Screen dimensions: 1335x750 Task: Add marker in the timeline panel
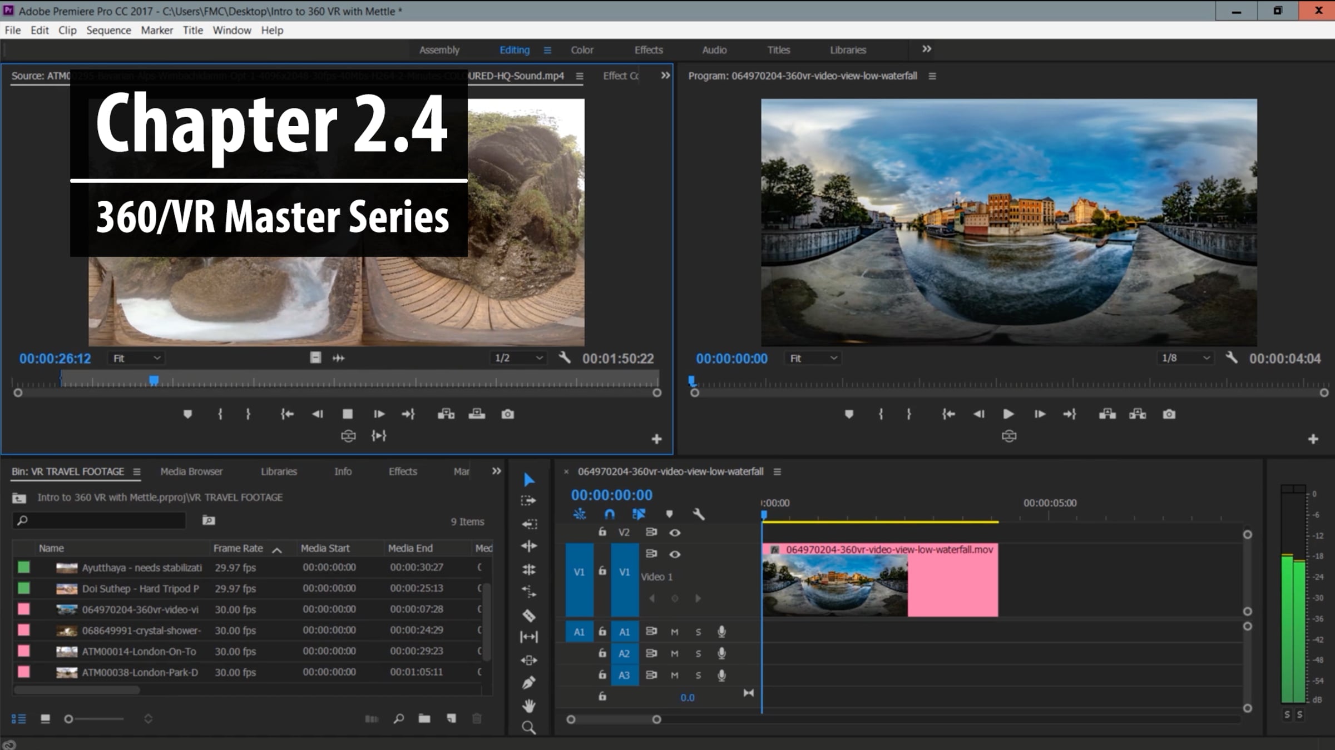tap(669, 514)
